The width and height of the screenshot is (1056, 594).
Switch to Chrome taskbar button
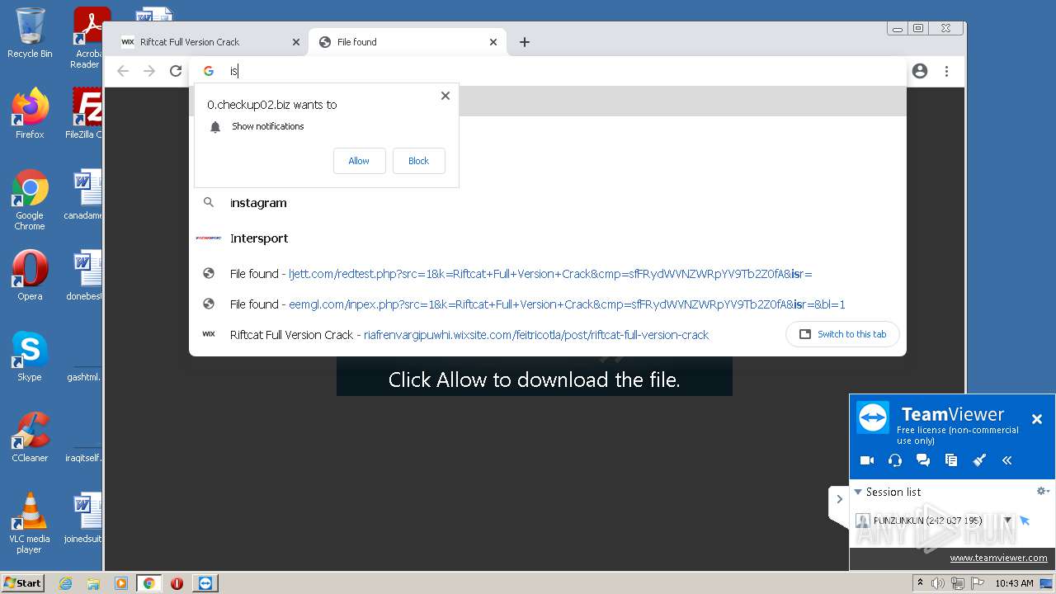(x=149, y=583)
